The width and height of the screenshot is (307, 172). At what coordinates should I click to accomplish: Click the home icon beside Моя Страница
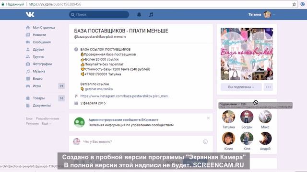28,28
